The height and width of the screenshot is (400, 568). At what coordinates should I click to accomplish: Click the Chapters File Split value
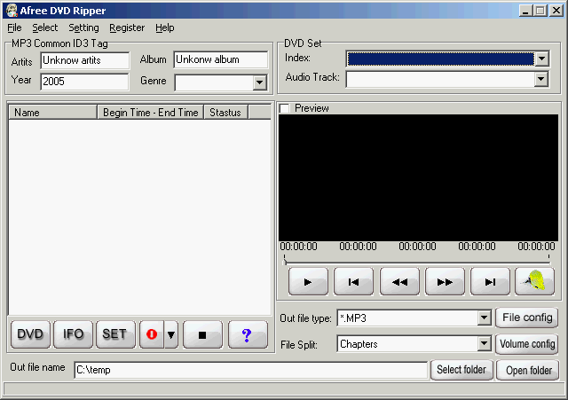[x=359, y=344]
